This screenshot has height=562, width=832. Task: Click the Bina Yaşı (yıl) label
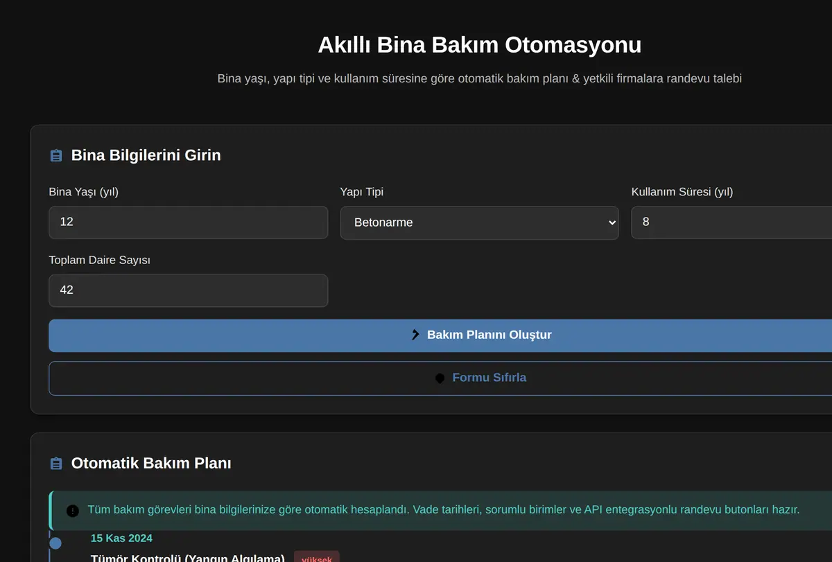(x=84, y=192)
